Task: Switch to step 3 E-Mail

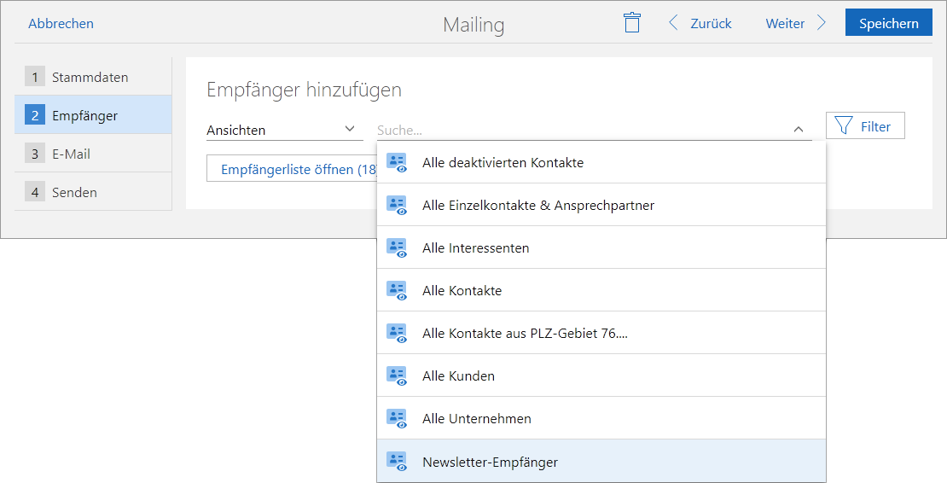Action: (71, 154)
